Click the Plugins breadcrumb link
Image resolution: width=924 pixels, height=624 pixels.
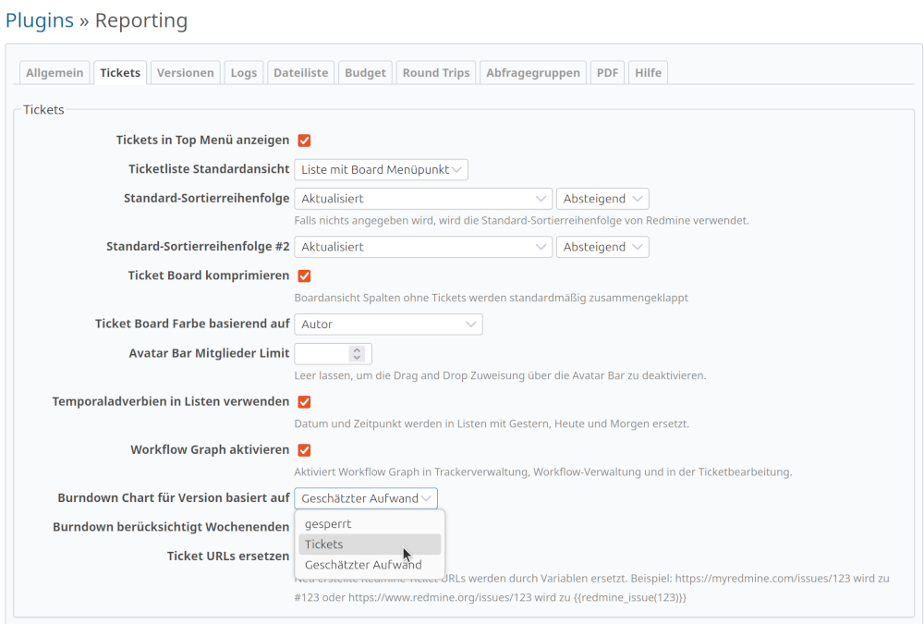(x=38, y=20)
